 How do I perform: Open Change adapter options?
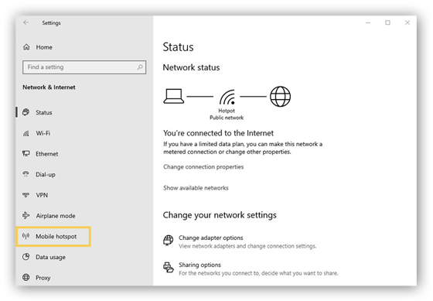point(210,238)
